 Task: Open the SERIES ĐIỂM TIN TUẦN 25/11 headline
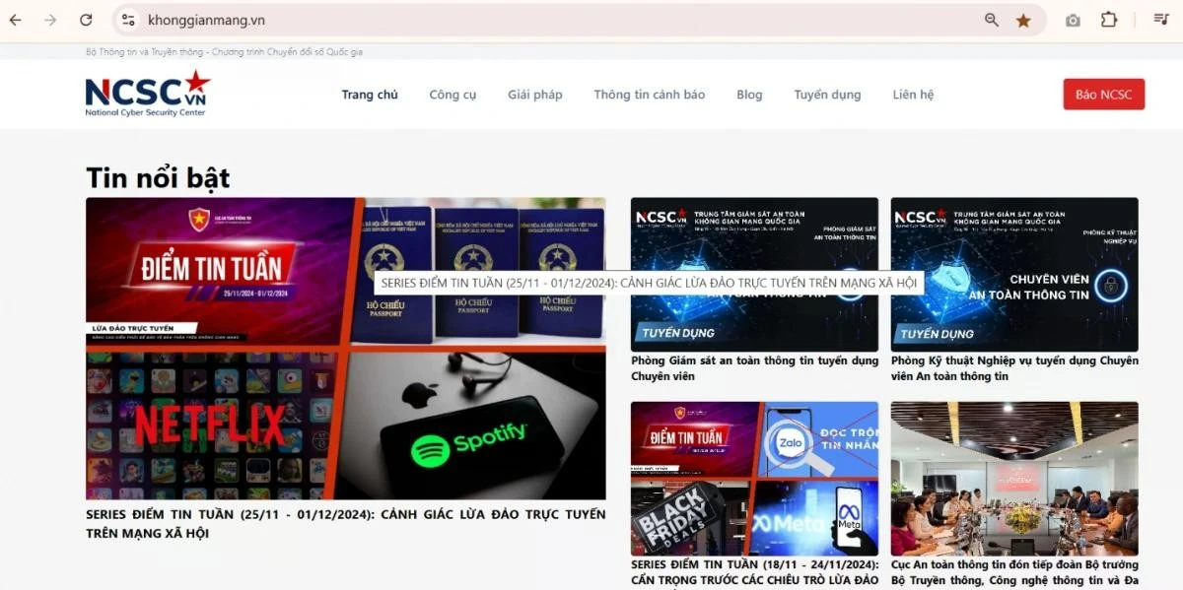coord(345,523)
